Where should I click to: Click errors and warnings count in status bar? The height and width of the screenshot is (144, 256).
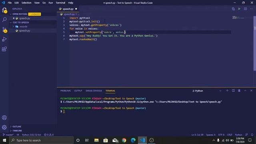[x=49, y=135]
